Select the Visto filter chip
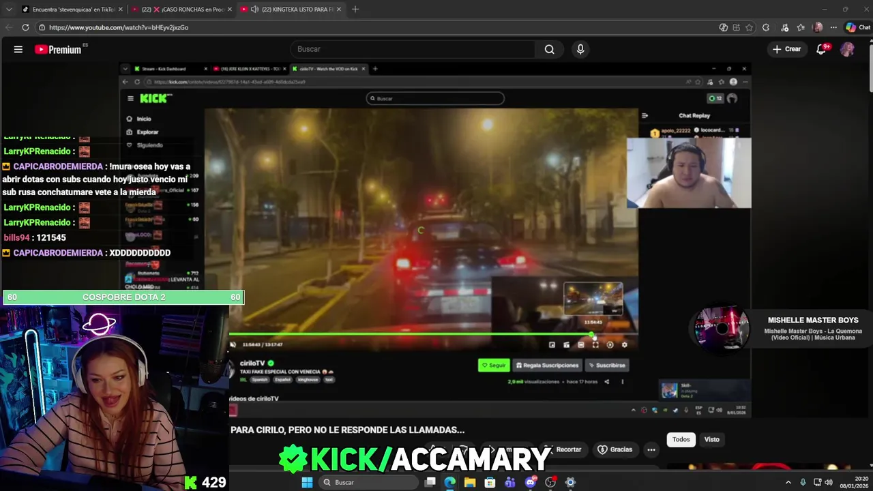This screenshot has width=873, height=491. click(x=712, y=439)
